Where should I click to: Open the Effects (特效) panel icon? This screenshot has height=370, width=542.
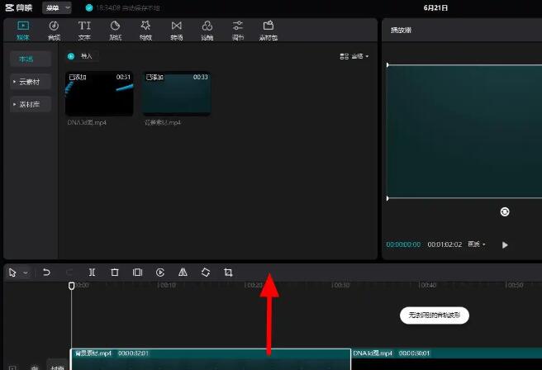(x=145, y=30)
